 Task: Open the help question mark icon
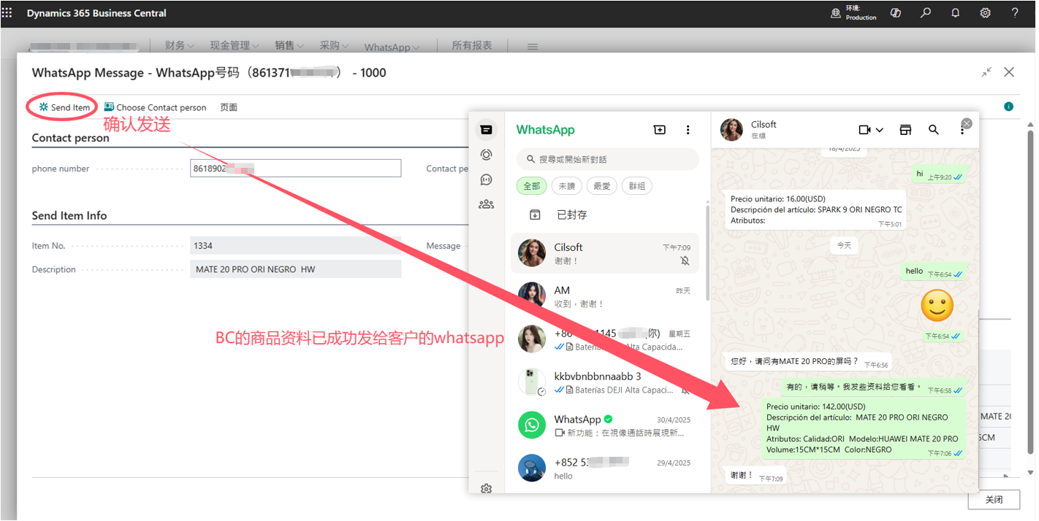pos(1015,13)
